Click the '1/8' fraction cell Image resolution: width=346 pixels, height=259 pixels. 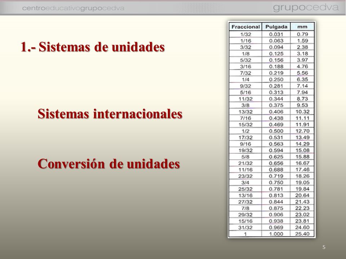[x=245, y=54]
